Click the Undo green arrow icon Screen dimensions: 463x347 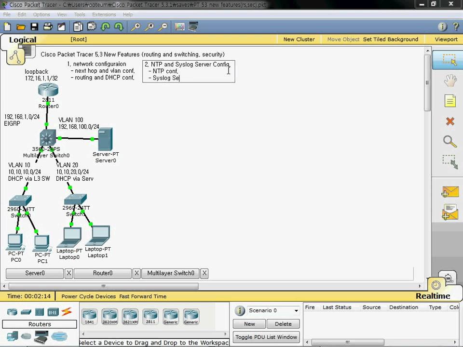[106, 27]
